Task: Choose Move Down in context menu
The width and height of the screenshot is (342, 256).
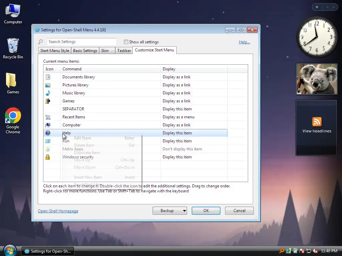Action: pos(102,167)
